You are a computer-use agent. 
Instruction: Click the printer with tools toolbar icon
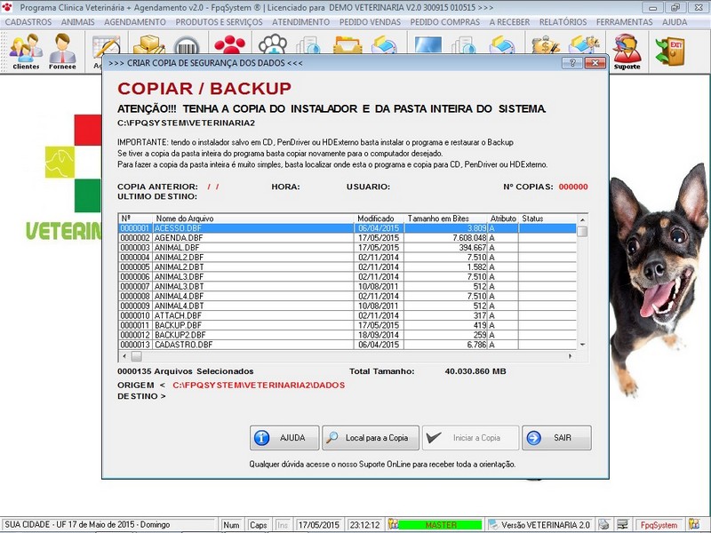[585, 45]
